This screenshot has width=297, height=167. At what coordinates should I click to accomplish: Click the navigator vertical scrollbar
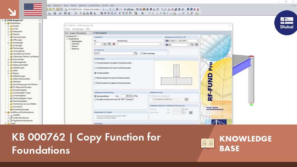click(x=40, y=51)
